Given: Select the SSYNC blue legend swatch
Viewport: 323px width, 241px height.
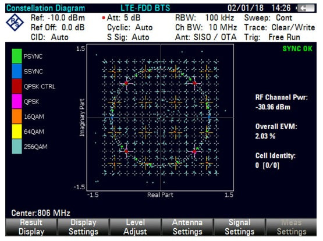Looking at the screenshot, I should pyautogui.click(x=17, y=71).
